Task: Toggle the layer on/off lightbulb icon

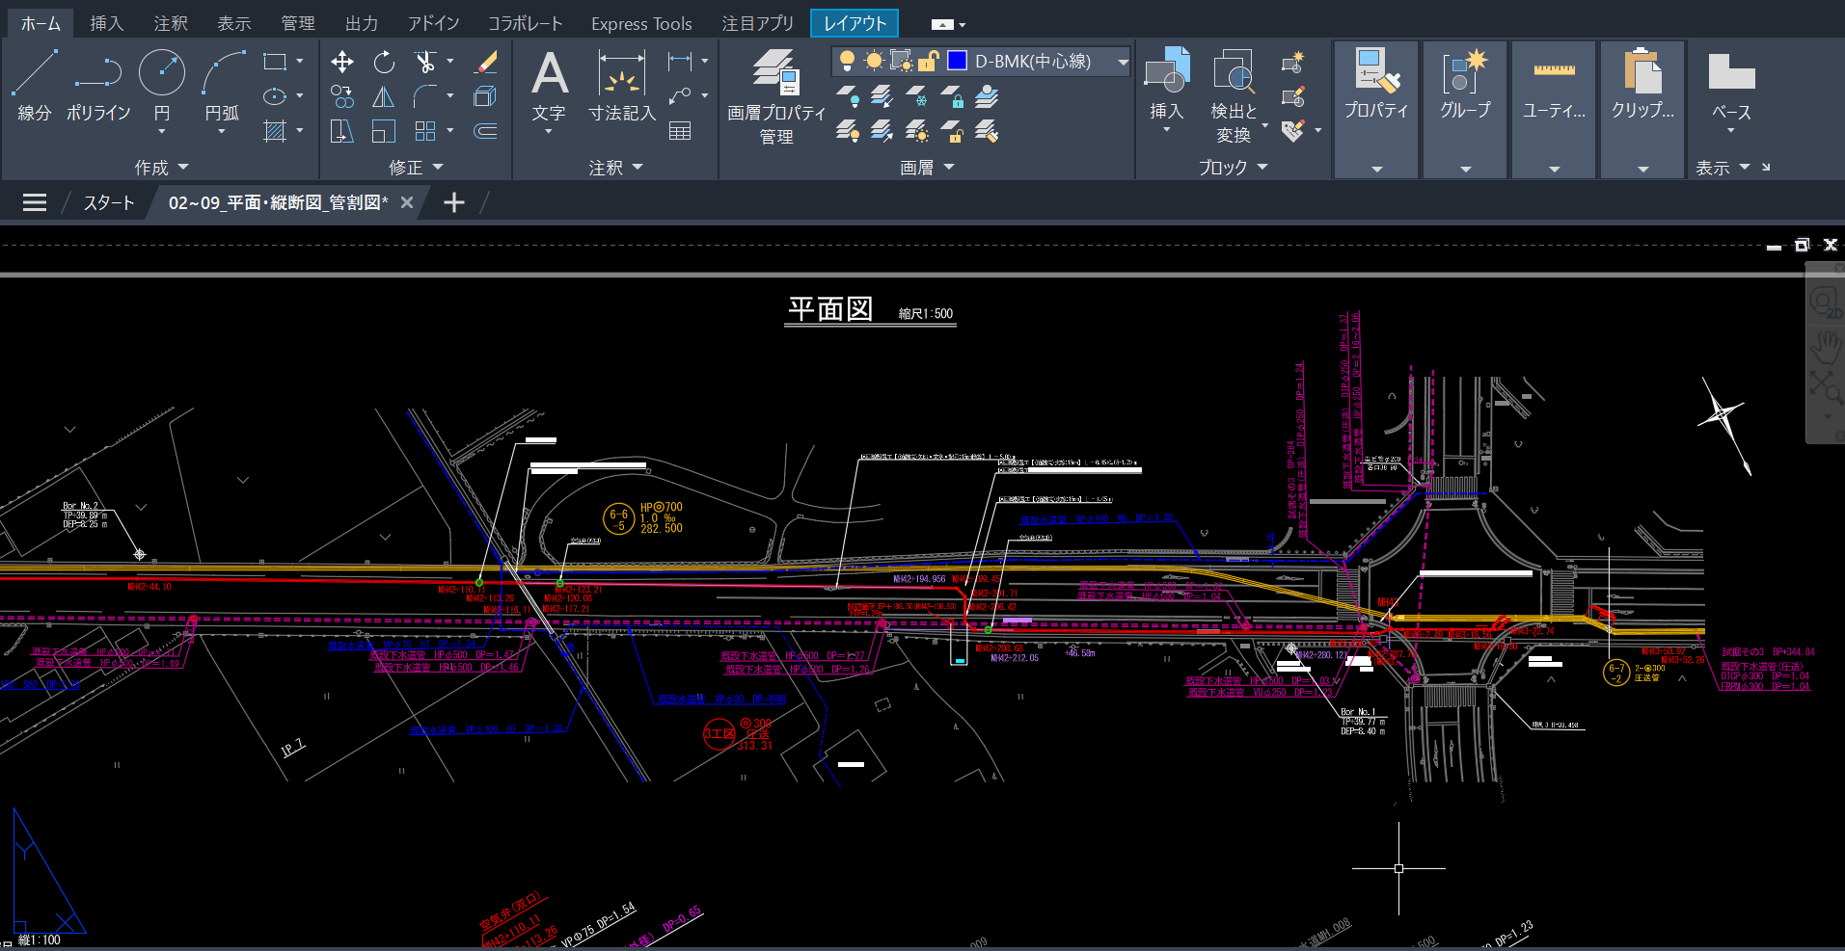Action: (847, 62)
